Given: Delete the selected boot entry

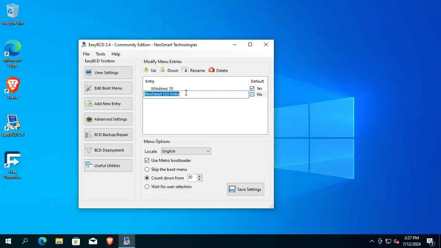Looking at the screenshot, I should click(x=218, y=70).
